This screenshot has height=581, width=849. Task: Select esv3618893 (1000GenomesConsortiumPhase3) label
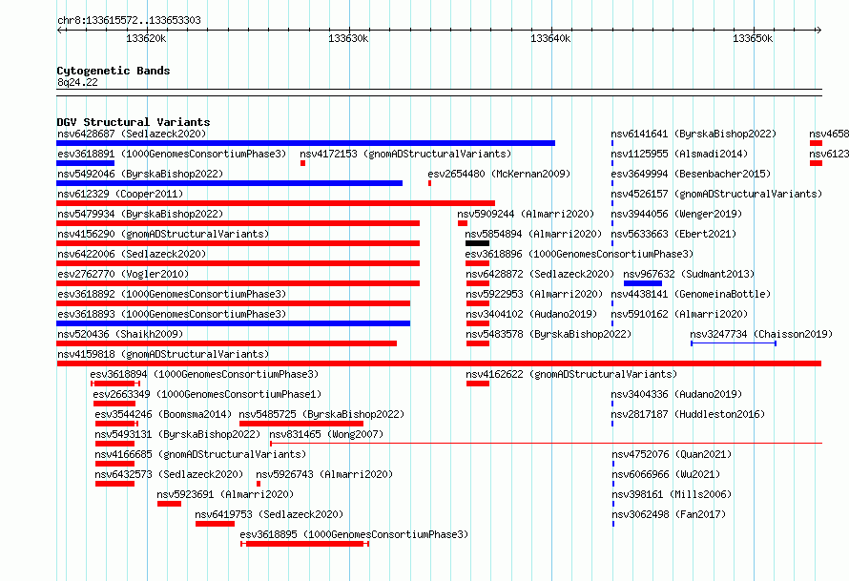click(172, 314)
